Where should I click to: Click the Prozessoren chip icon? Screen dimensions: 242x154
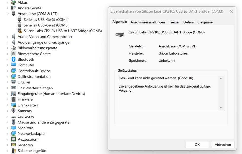click(x=14, y=139)
